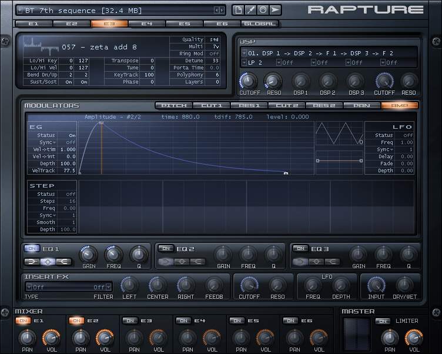Screen dimensions: 442x354
Task: Toggle mixer E2 ON switch
Action: click(x=76, y=320)
